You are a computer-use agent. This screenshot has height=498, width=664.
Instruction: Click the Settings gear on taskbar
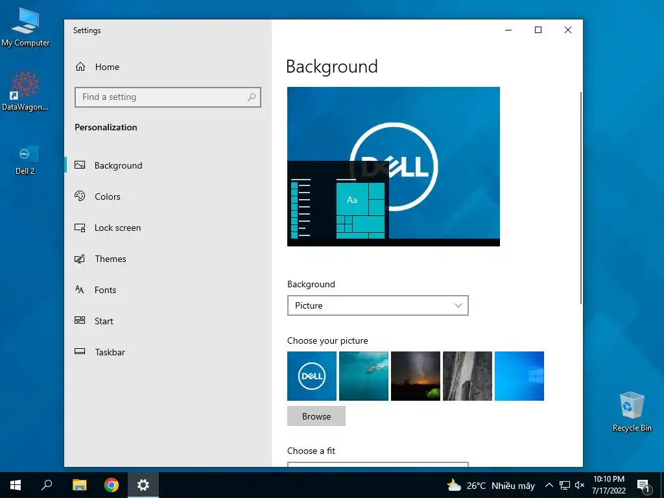coord(143,485)
